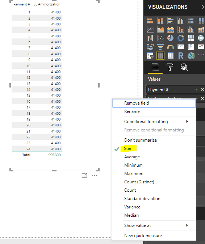Select the KPI visualization

pyautogui.click(x=201, y=47)
